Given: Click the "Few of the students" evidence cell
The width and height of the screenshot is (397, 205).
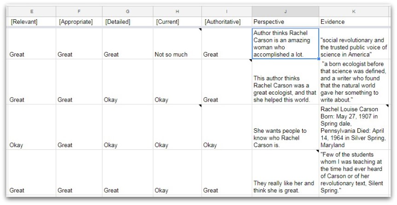Looking at the screenshot, I should [354, 172].
